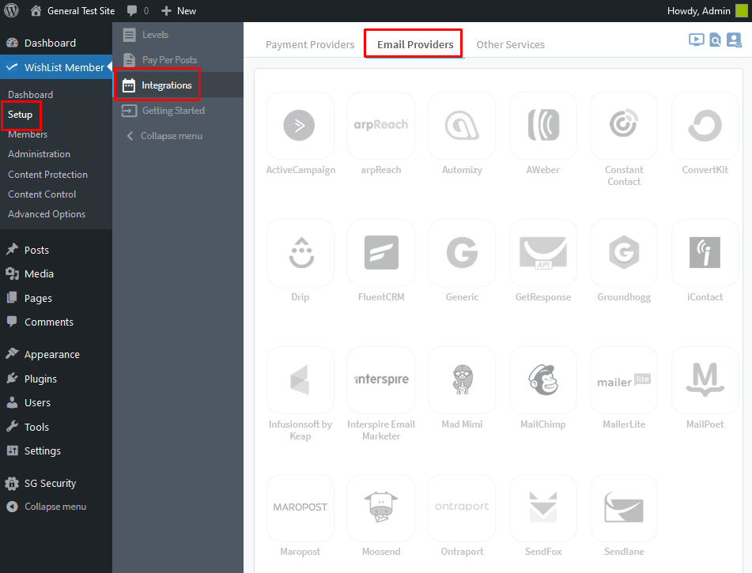Image resolution: width=752 pixels, height=573 pixels.
Task: Open WishList Member in the sidebar
Action: click(56, 67)
